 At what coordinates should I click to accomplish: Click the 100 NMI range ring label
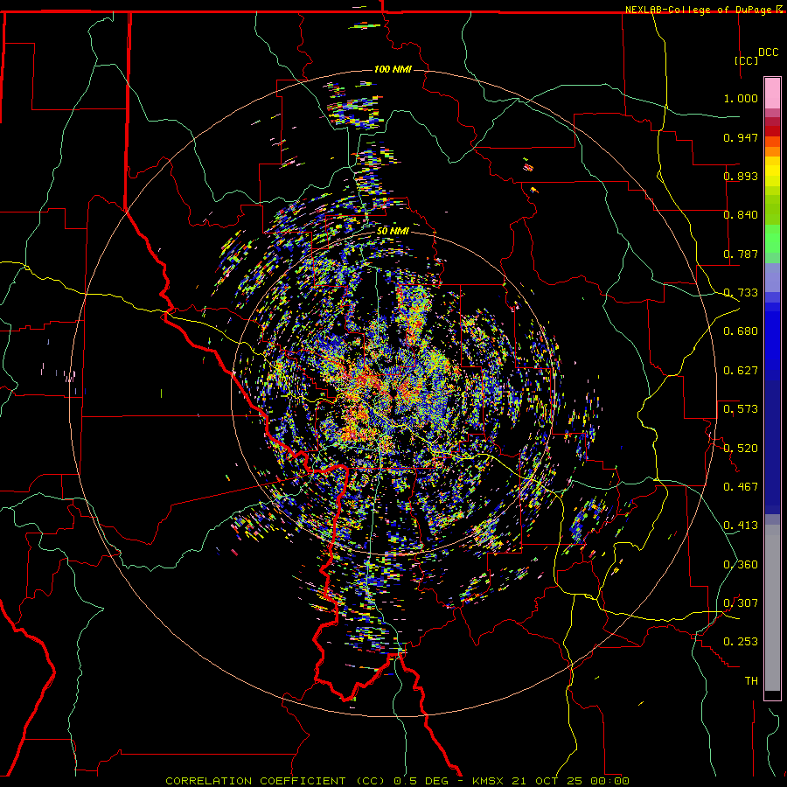pyautogui.click(x=393, y=69)
